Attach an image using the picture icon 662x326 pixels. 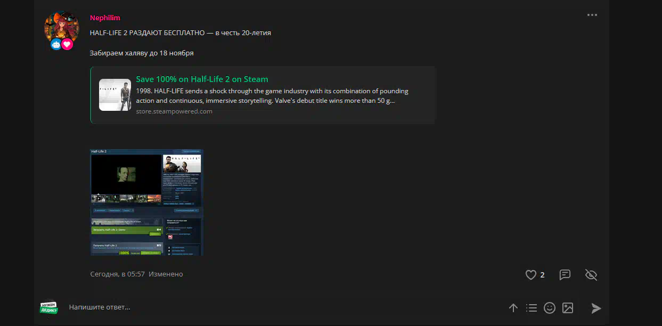[x=568, y=308]
